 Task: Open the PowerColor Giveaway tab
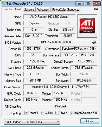tap(66, 10)
